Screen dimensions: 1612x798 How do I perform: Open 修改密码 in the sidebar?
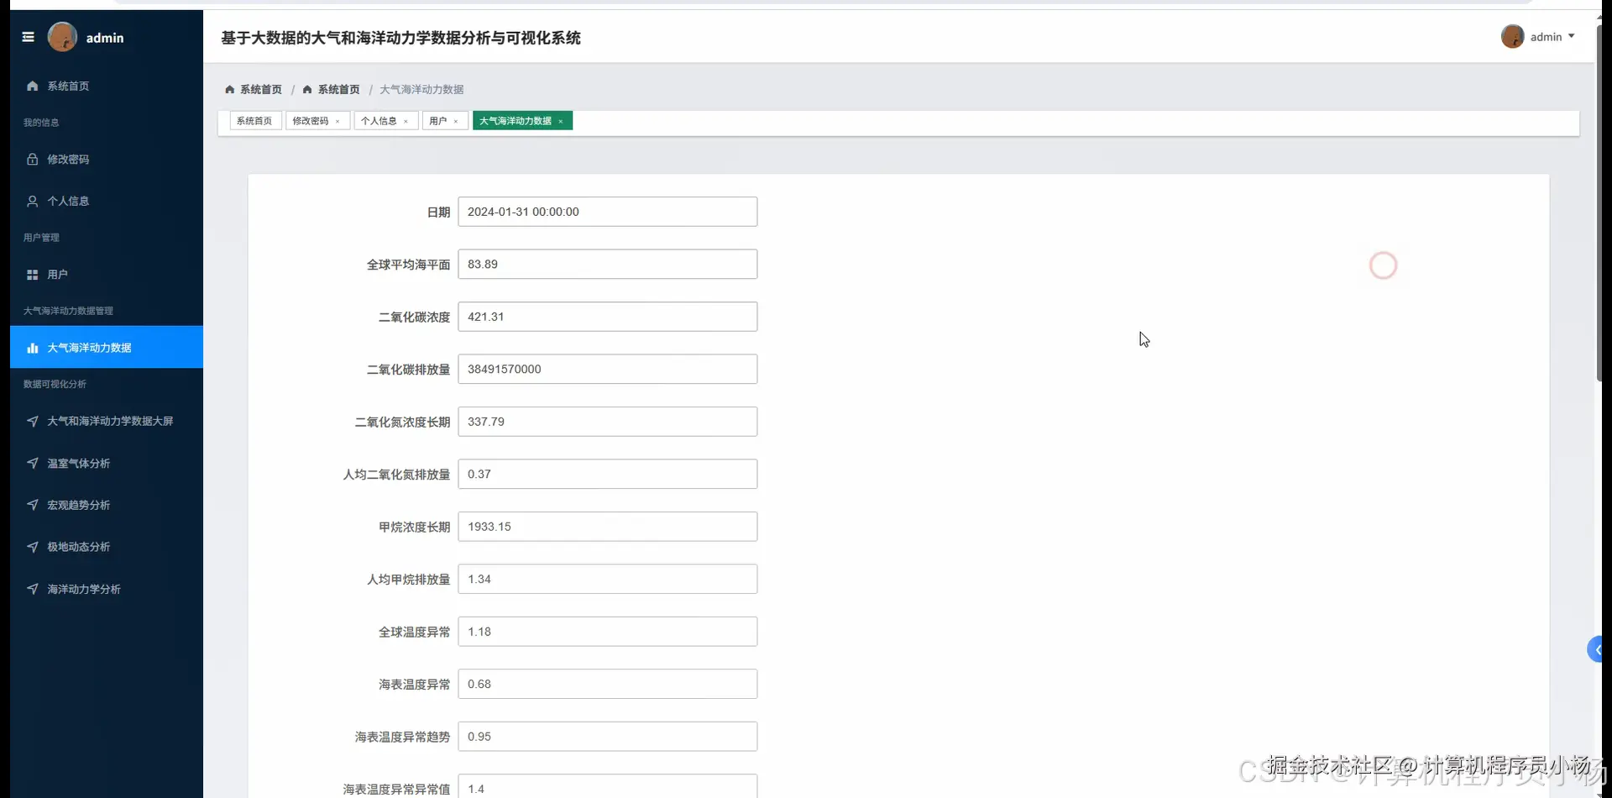107,159
